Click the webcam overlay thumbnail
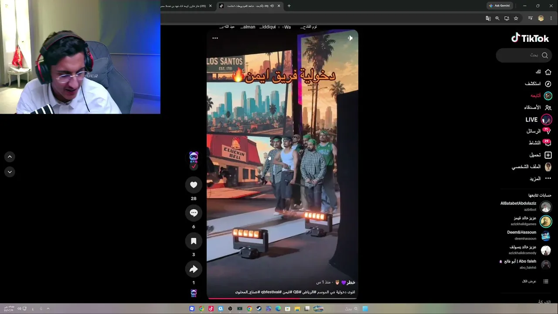The width and height of the screenshot is (558, 314). tap(80, 57)
